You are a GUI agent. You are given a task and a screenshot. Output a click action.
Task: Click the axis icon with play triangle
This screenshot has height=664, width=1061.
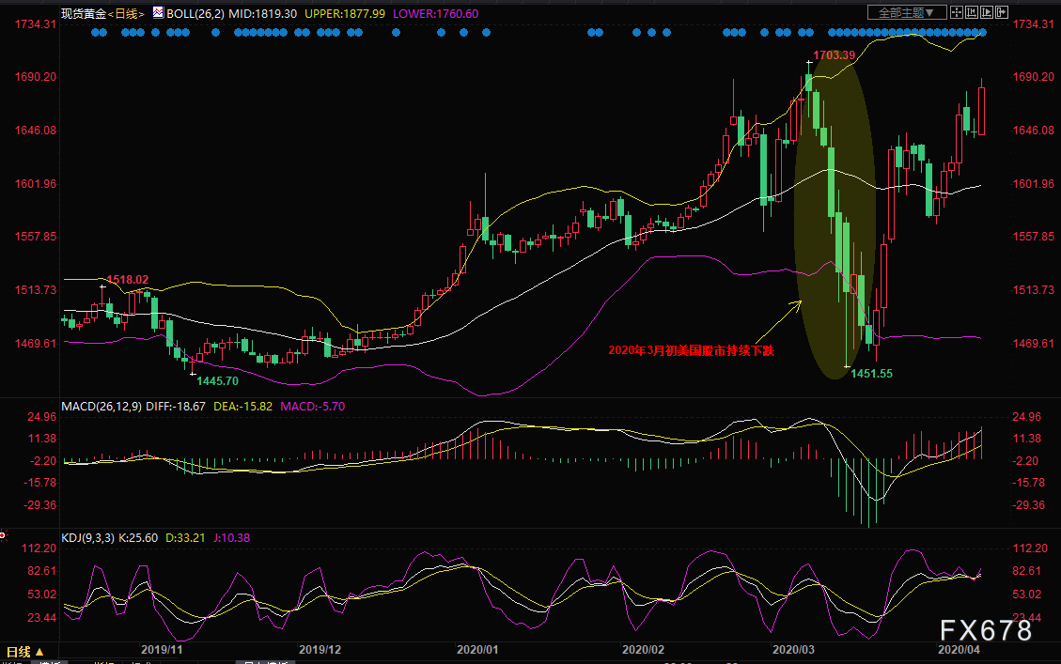pyautogui.click(x=987, y=12)
